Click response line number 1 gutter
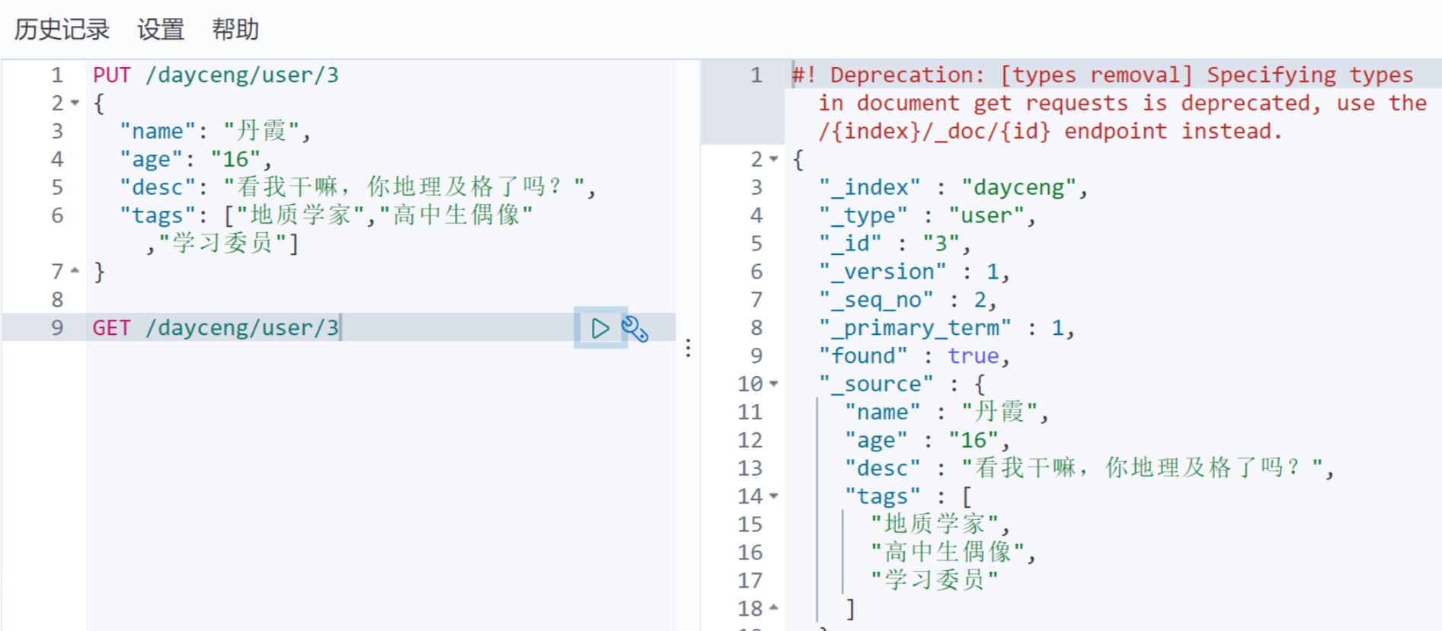The height and width of the screenshot is (631, 1442). coord(756,75)
